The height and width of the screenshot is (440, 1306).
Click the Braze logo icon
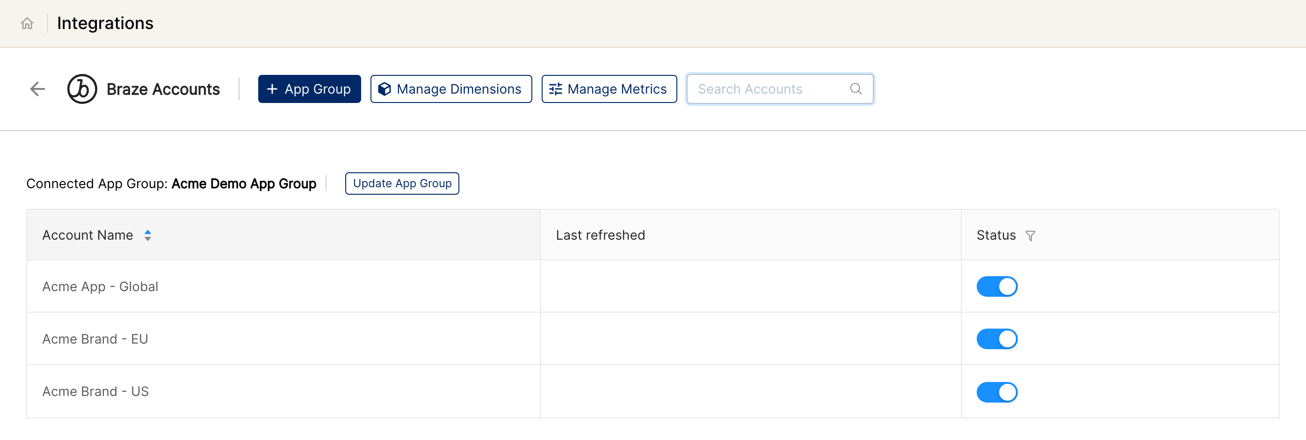click(82, 89)
